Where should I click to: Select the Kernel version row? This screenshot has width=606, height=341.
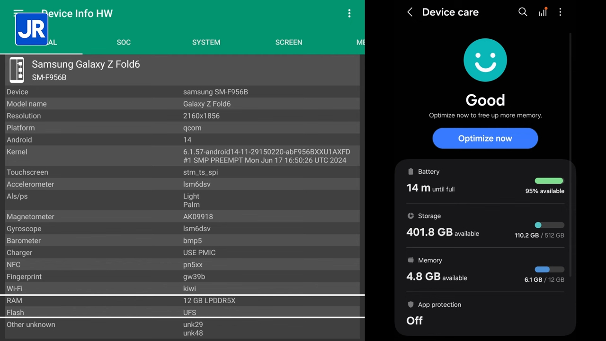coord(182,156)
